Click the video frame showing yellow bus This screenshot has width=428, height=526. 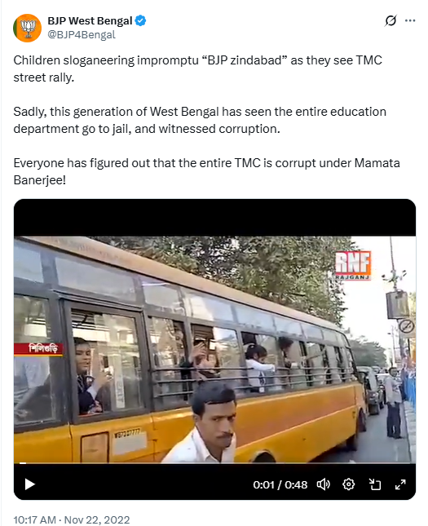pyautogui.click(x=214, y=350)
